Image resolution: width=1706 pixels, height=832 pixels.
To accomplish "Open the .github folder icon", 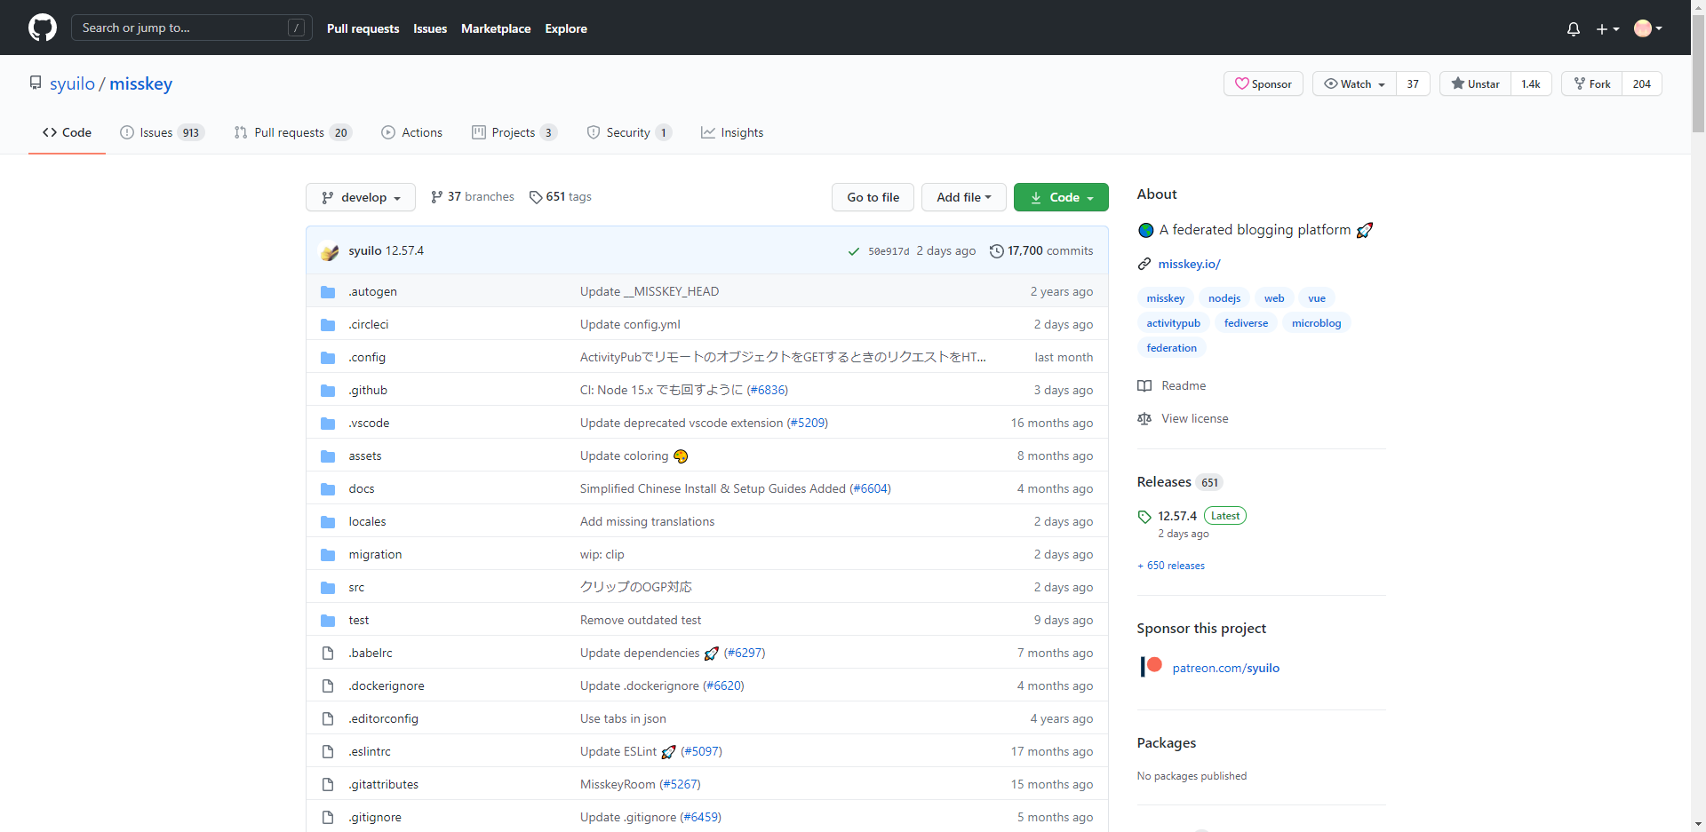I will pyautogui.click(x=328, y=390).
